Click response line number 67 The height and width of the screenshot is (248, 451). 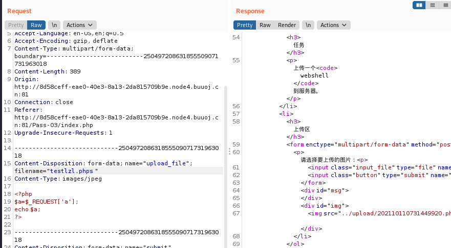[x=236, y=213]
